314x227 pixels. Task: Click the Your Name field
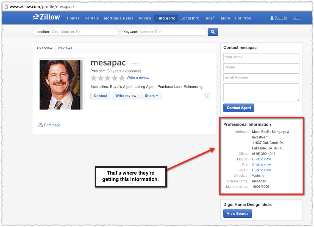pyautogui.click(x=261, y=57)
